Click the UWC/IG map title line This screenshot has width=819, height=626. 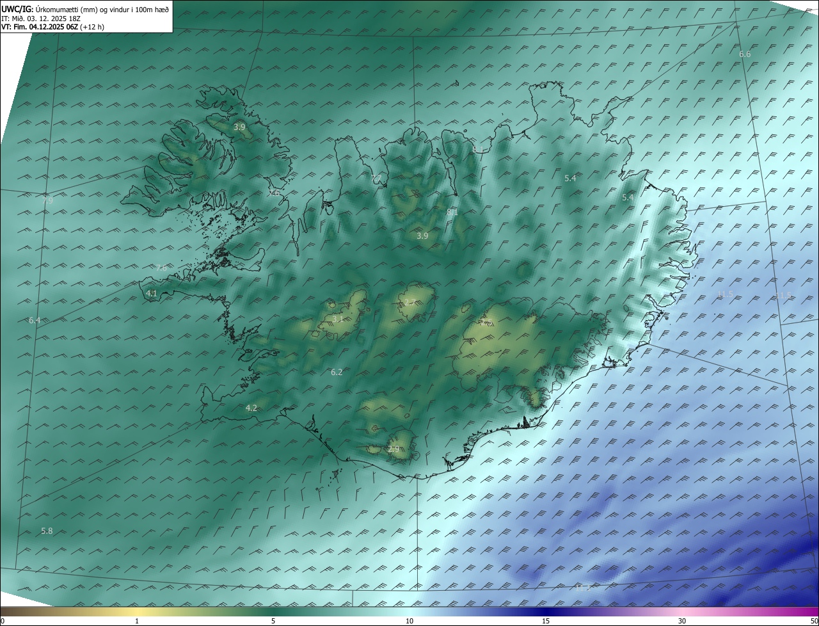click(85, 9)
